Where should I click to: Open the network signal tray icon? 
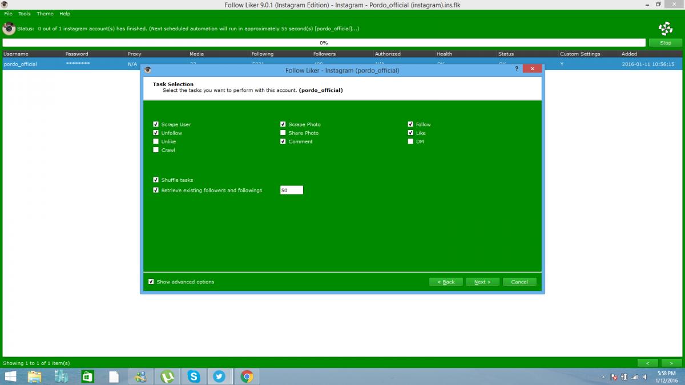tap(634, 377)
